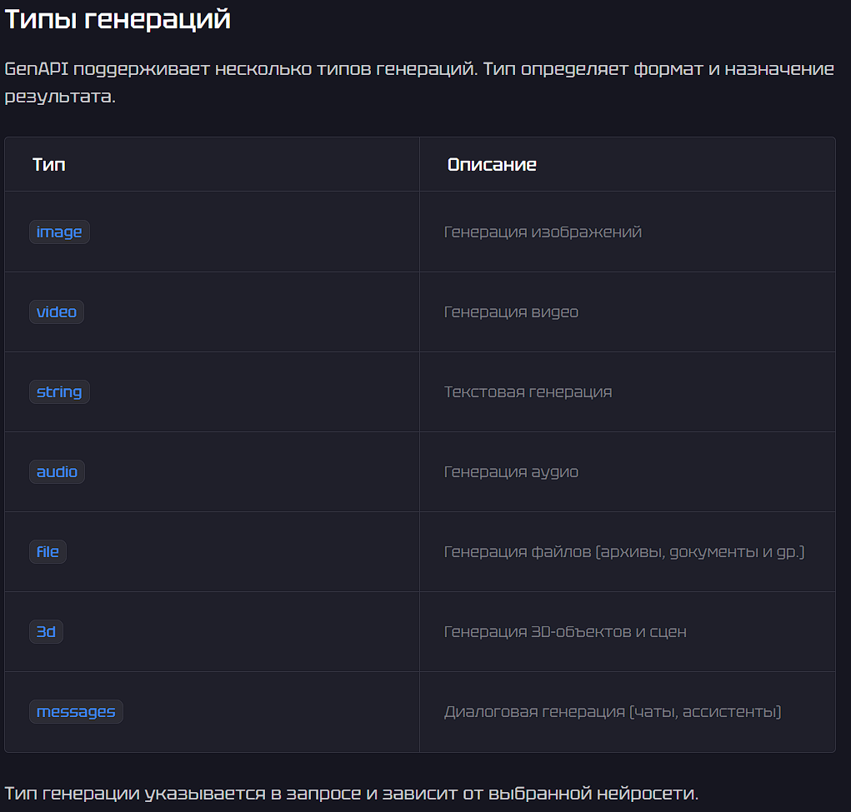Select the "Генерация аудио" description cell
The width and height of the screenshot is (851, 812).
511,472
